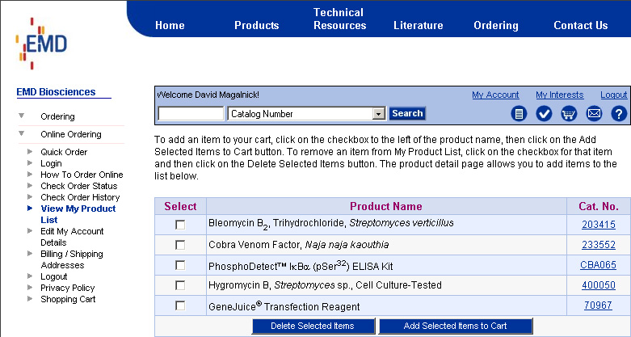Screen dimensions: 631x337
Task: Click arrow bullet beside Check Order Status
Action: click(x=30, y=186)
